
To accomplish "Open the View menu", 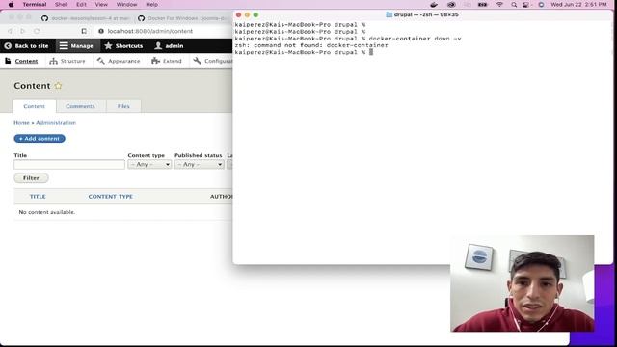I will click(101, 4).
